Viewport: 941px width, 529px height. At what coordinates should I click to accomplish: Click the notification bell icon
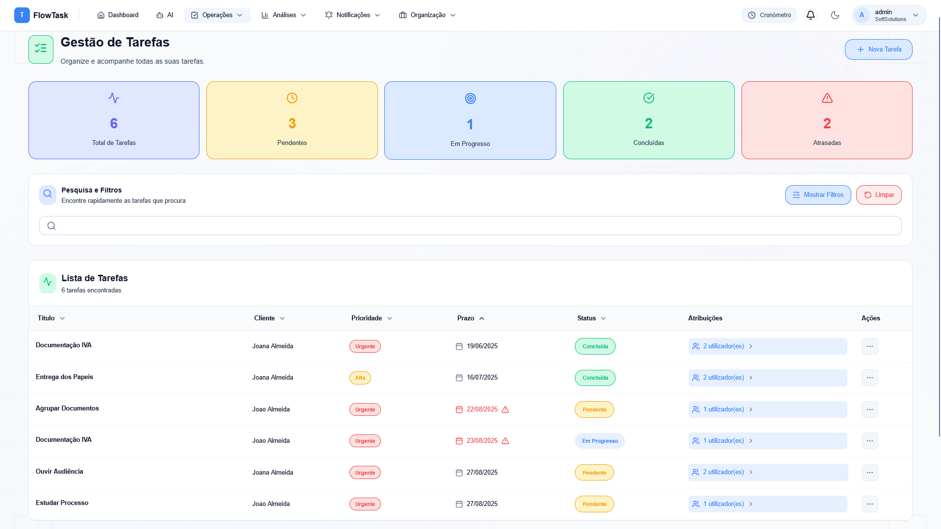point(811,15)
